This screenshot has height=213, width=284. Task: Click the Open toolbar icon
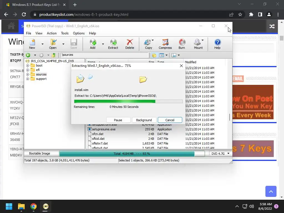pyautogui.click(x=53, y=44)
